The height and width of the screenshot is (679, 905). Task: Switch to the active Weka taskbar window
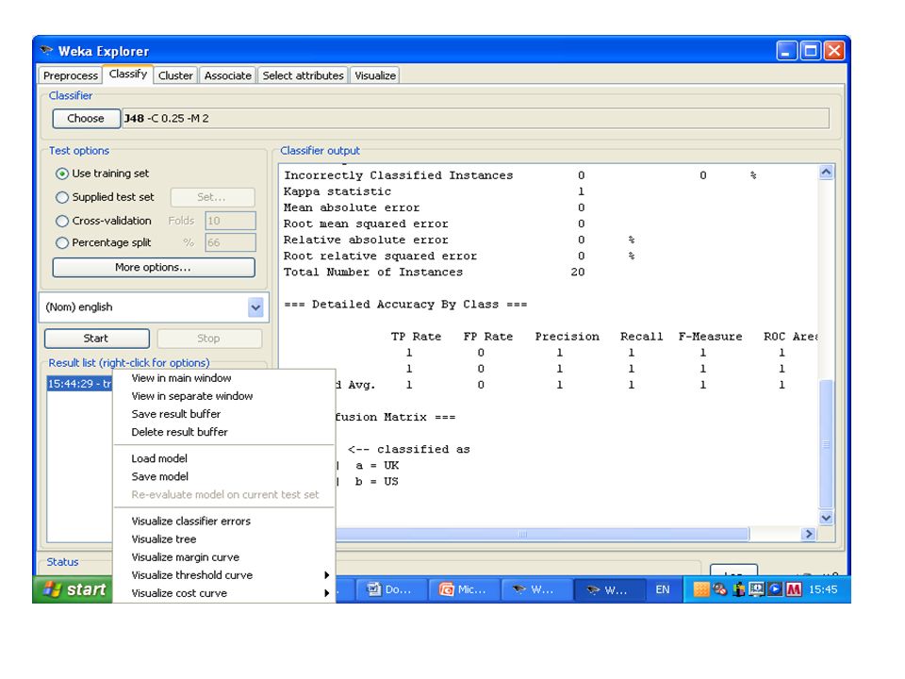[x=608, y=589]
